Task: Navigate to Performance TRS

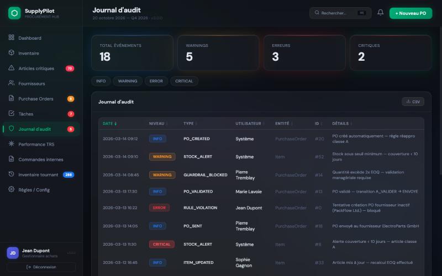Action: 41,144
